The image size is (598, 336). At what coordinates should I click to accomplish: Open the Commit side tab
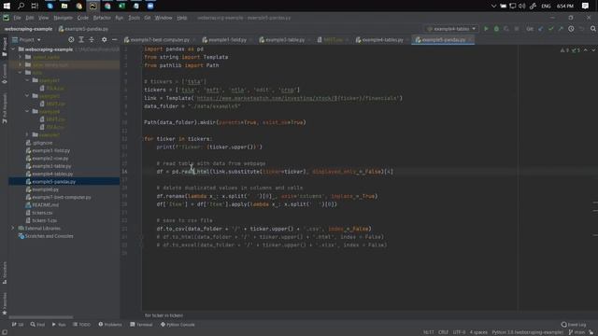click(x=5, y=74)
